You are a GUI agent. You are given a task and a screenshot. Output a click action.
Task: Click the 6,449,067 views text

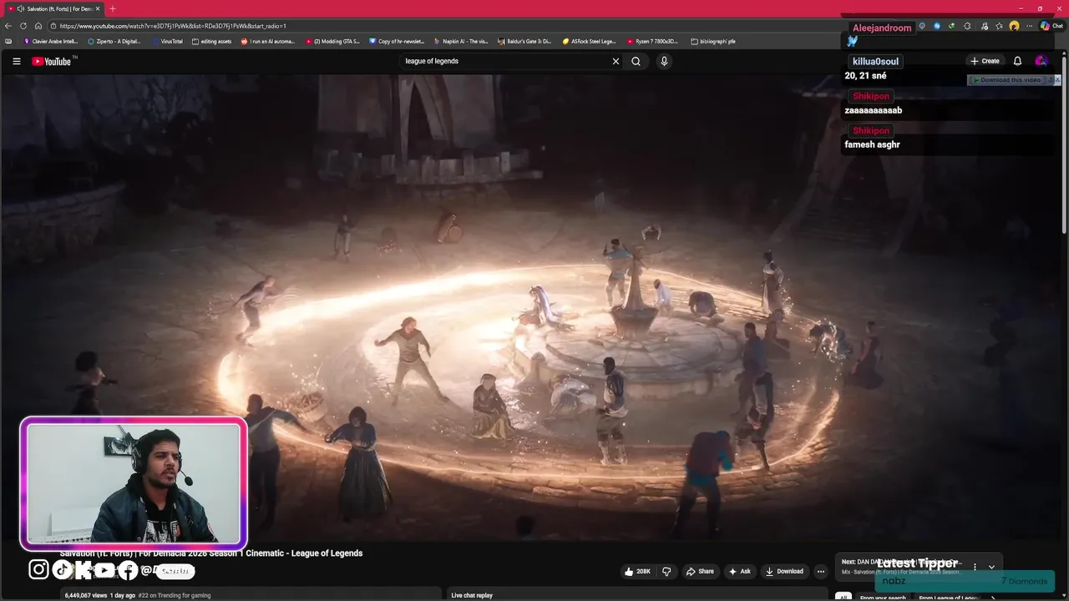pos(86,595)
